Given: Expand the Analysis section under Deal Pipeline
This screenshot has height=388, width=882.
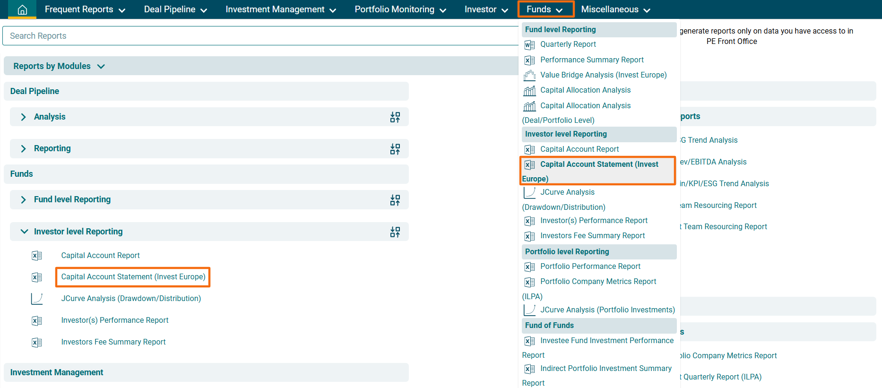Looking at the screenshot, I should [24, 117].
